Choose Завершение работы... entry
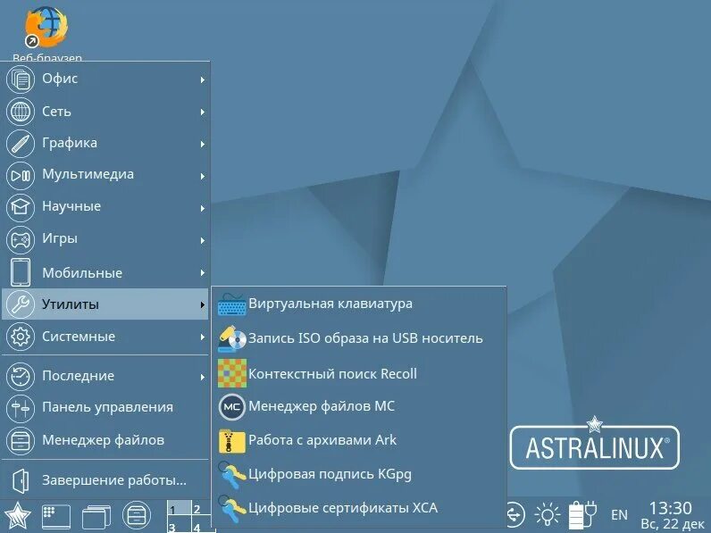Image resolution: width=711 pixels, height=533 pixels. point(105,480)
